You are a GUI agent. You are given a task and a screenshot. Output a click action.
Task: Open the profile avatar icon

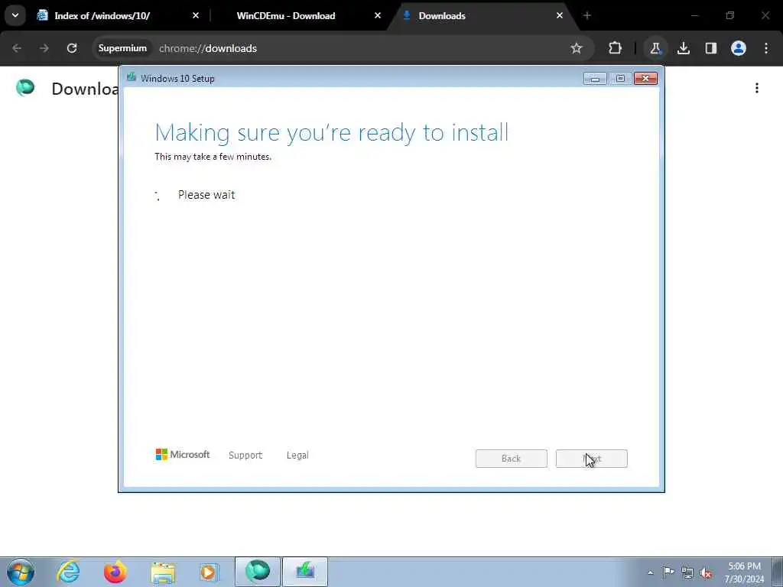(739, 48)
